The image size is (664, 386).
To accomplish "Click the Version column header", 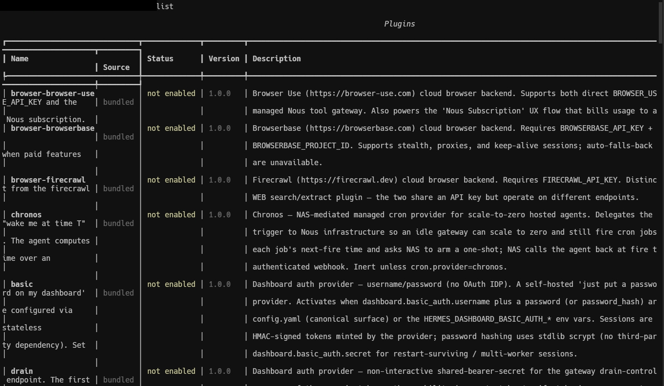I will coord(224,59).
